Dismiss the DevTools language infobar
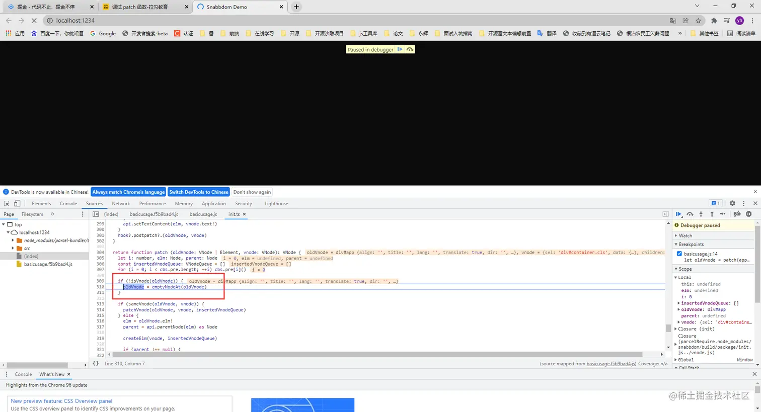Viewport: 761px width, 412px height. pyautogui.click(x=755, y=192)
